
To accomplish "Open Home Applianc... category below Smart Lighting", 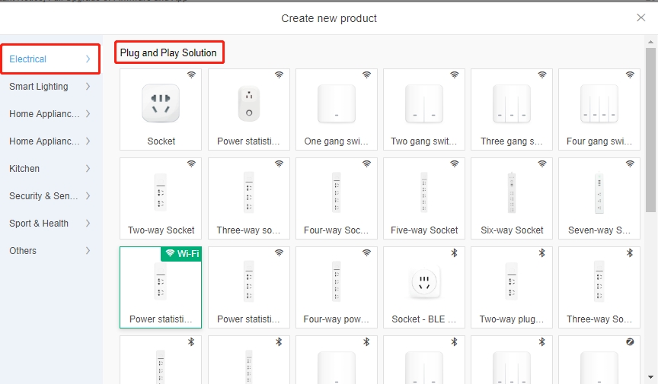I will pos(50,114).
